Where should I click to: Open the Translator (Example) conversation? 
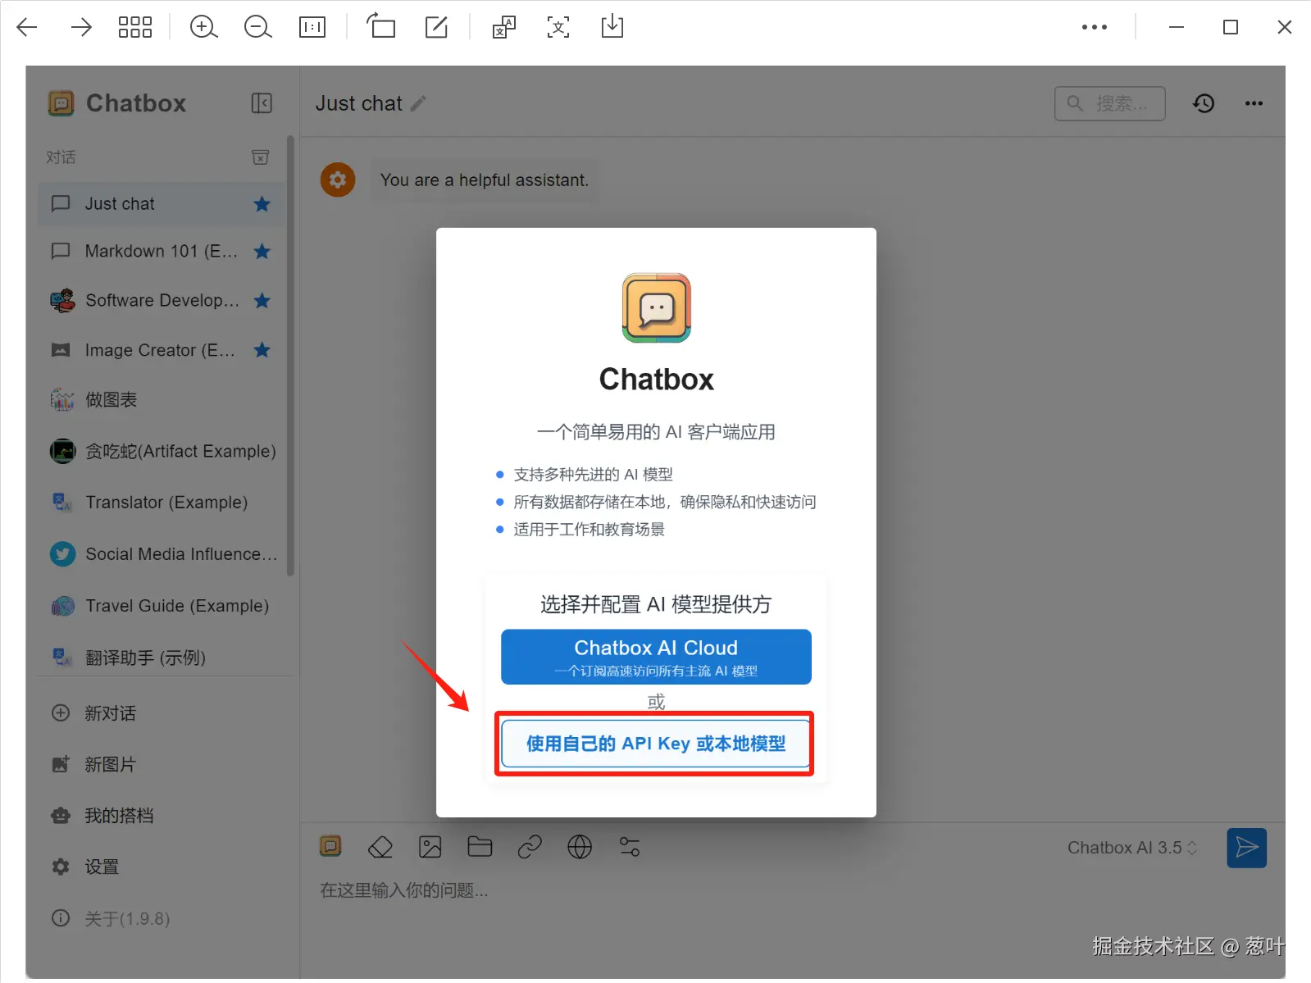tap(162, 502)
